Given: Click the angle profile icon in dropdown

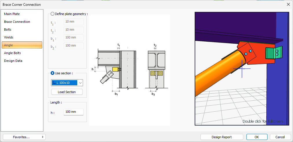Looking at the screenshot, I should [x=54, y=83].
